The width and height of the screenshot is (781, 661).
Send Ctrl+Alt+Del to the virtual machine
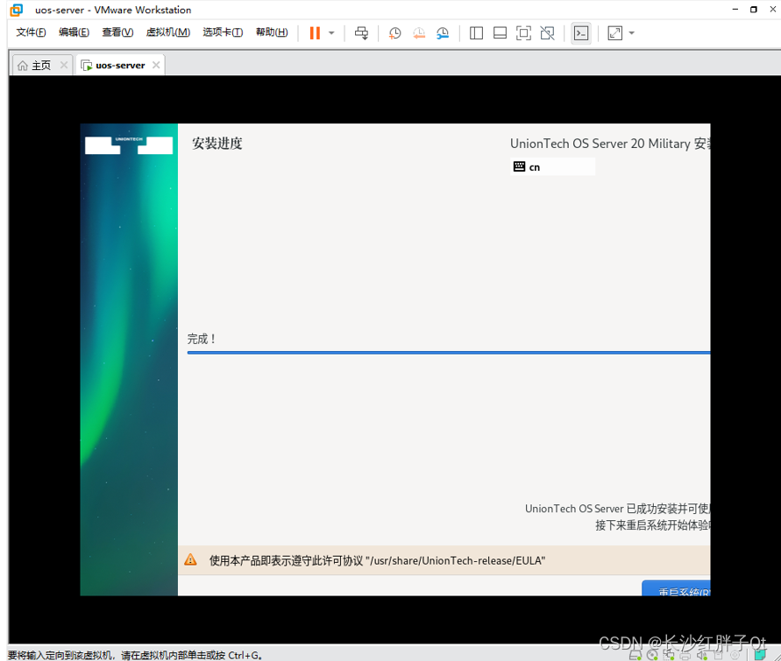(x=362, y=33)
